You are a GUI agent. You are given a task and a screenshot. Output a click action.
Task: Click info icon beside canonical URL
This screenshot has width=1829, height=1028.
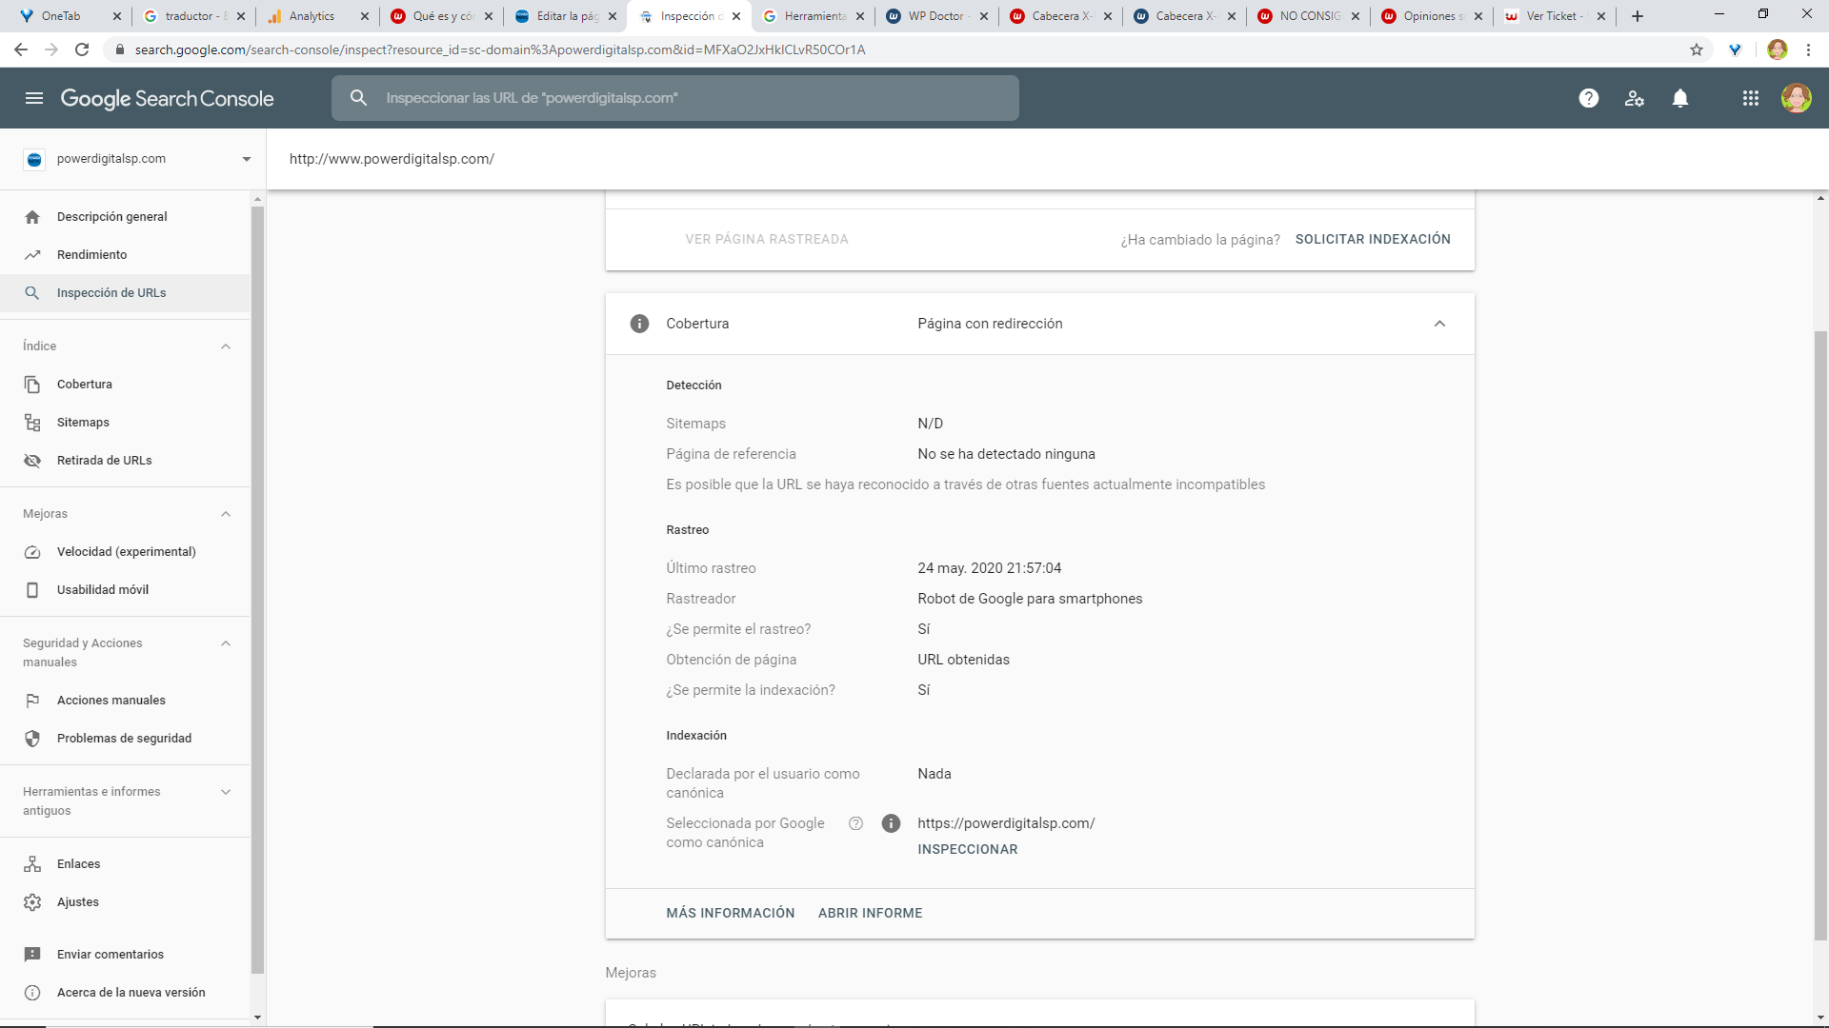click(891, 823)
